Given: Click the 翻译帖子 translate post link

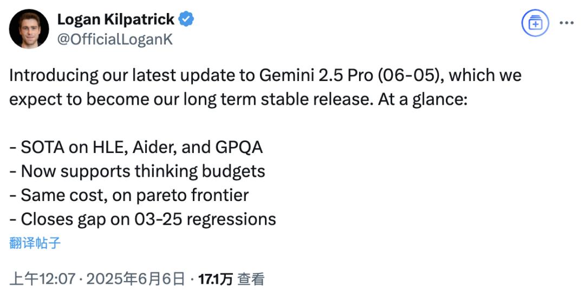Looking at the screenshot, I should tap(35, 243).
